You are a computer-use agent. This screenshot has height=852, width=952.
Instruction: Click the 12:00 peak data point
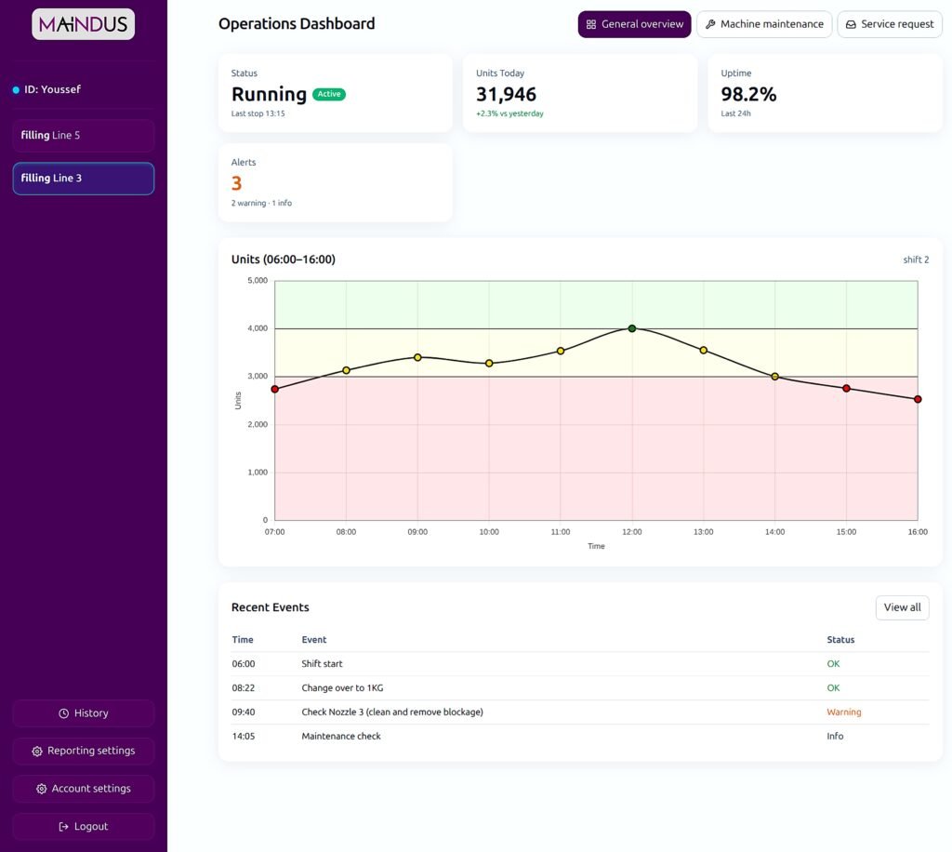point(632,328)
